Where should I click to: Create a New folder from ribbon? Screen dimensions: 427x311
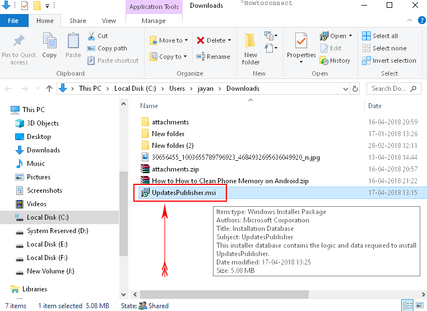pyautogui.click(x=250, y=49)
